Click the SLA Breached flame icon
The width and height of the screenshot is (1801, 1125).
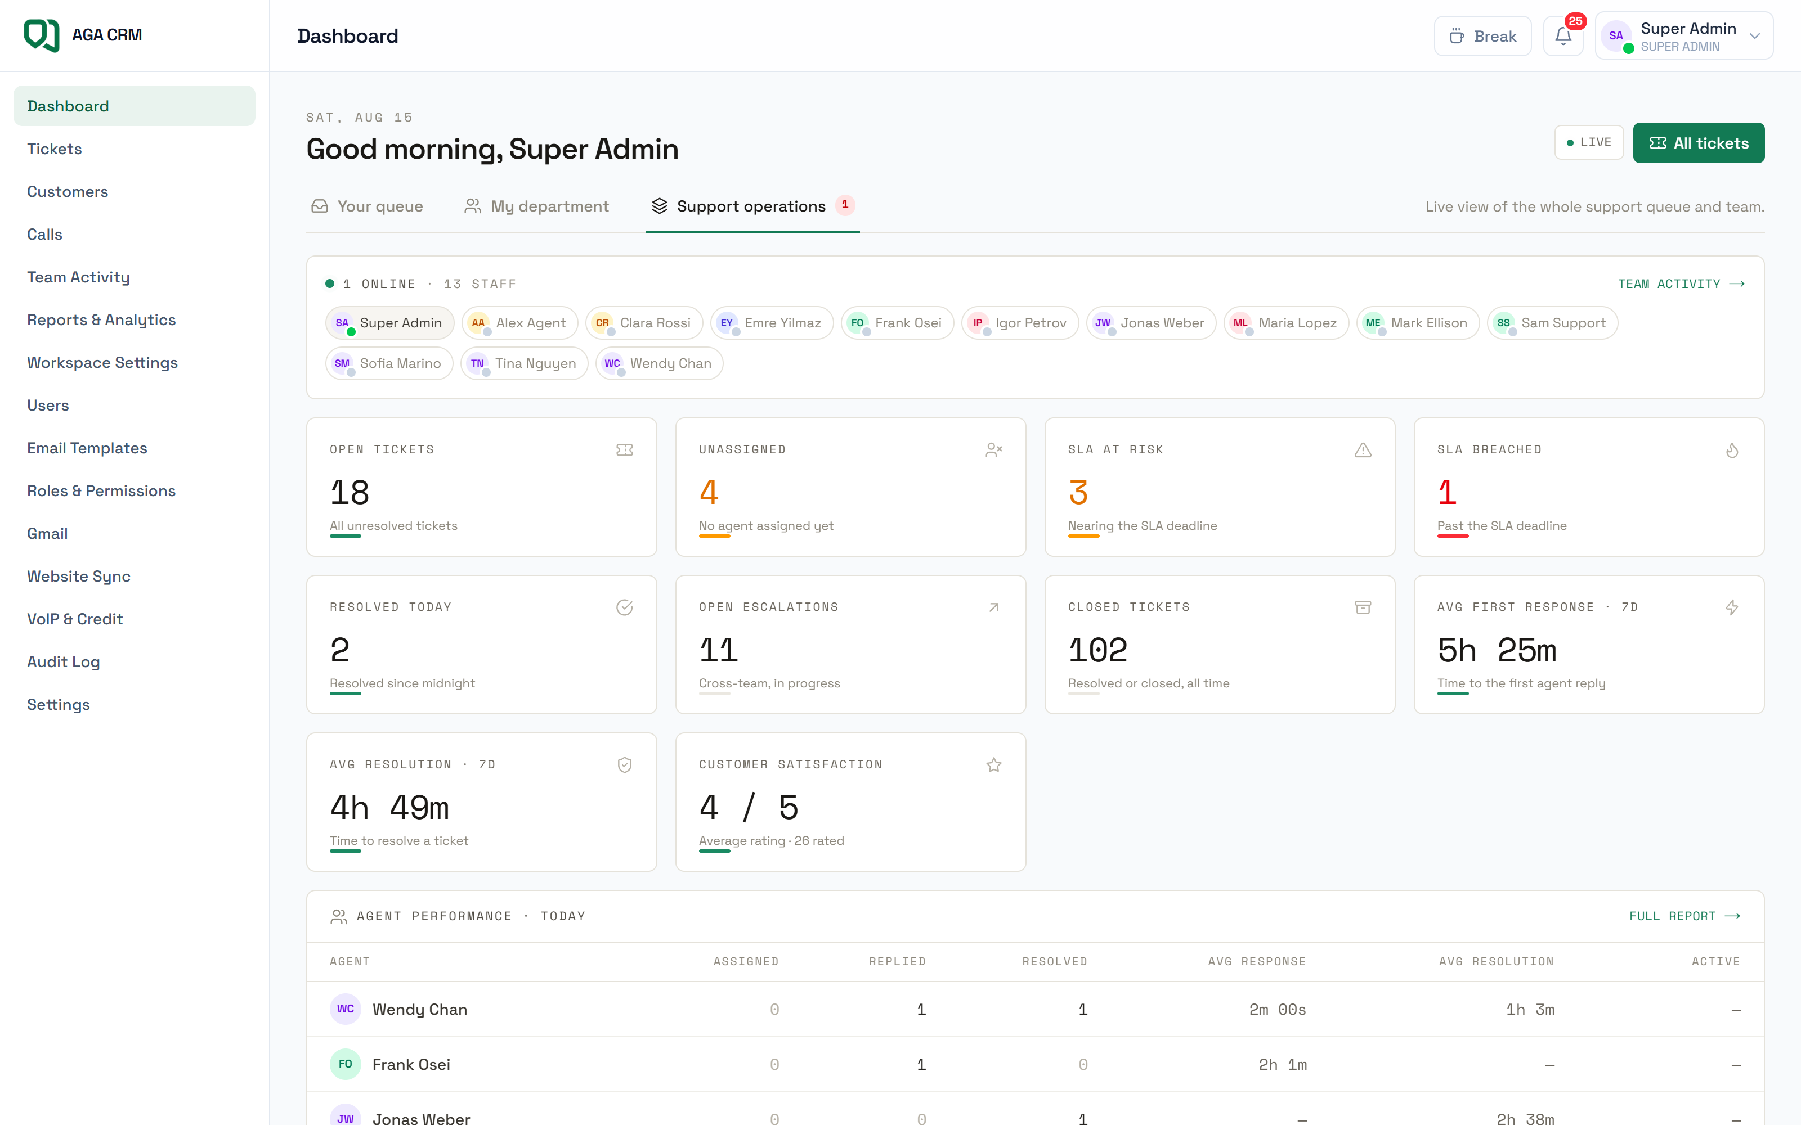pos(1732,450)
